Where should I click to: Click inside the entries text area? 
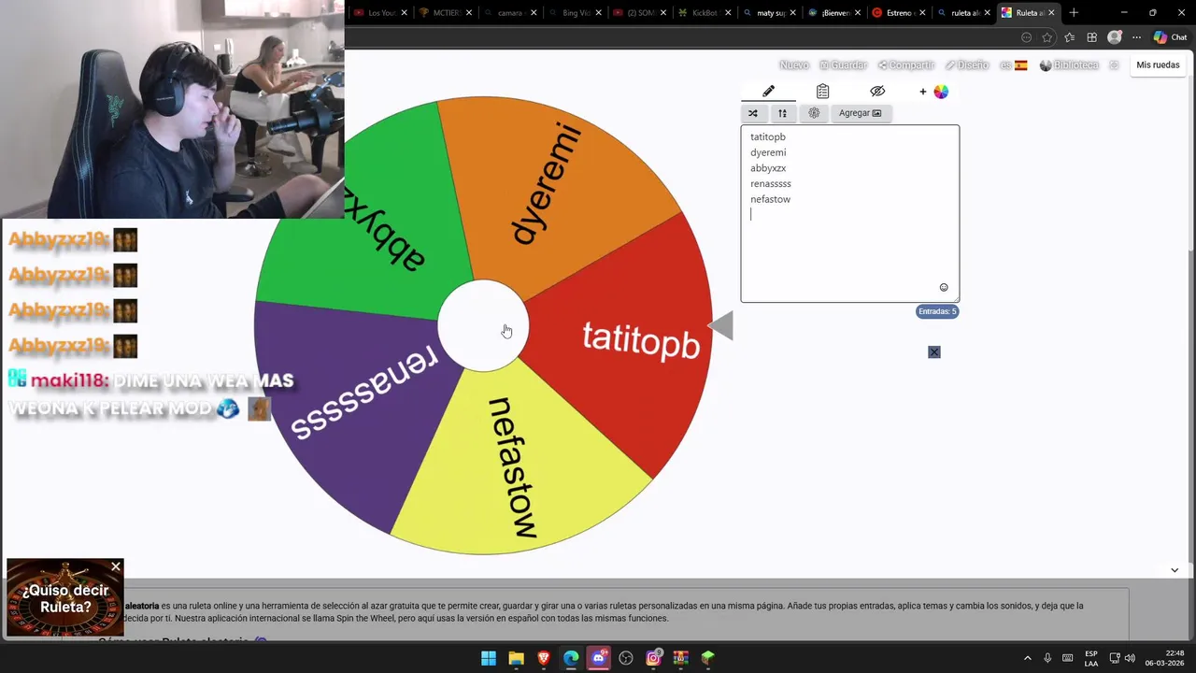(849, 213)
